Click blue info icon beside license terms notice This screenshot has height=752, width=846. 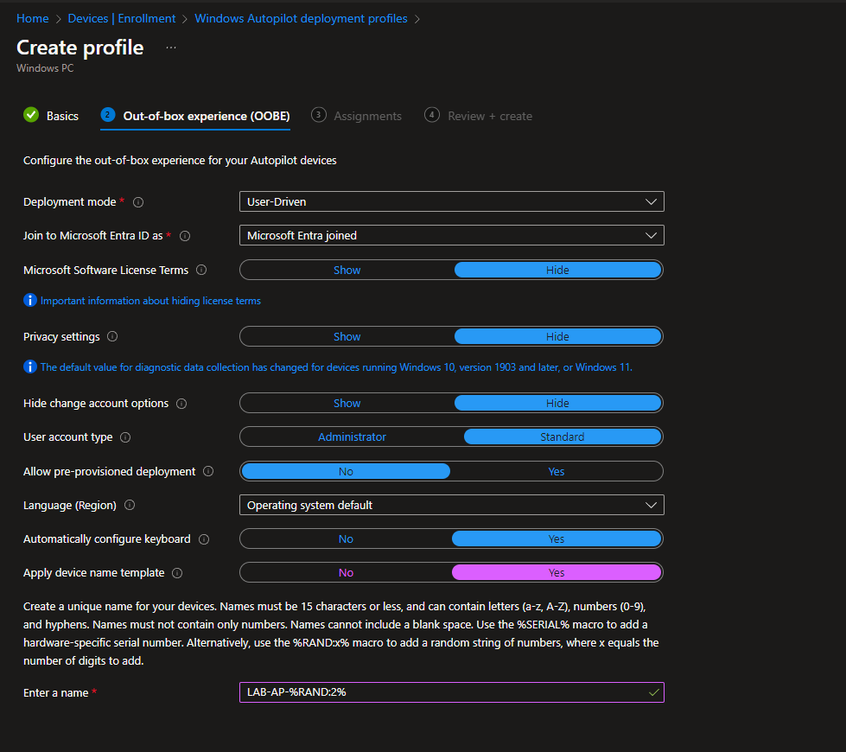(x=29, y=300)
